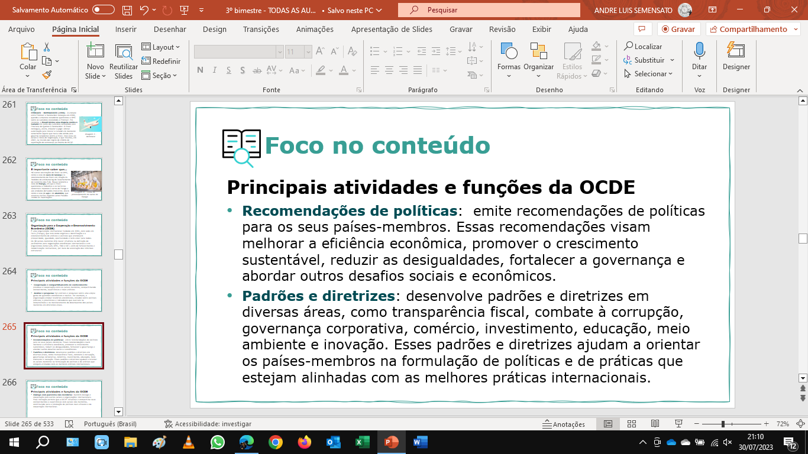Click the shape outline pen icon

(x=596, y=60)
